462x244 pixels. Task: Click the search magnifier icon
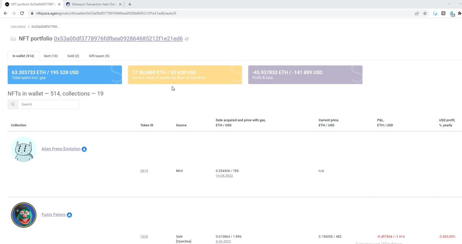click(x=13, y=104)
